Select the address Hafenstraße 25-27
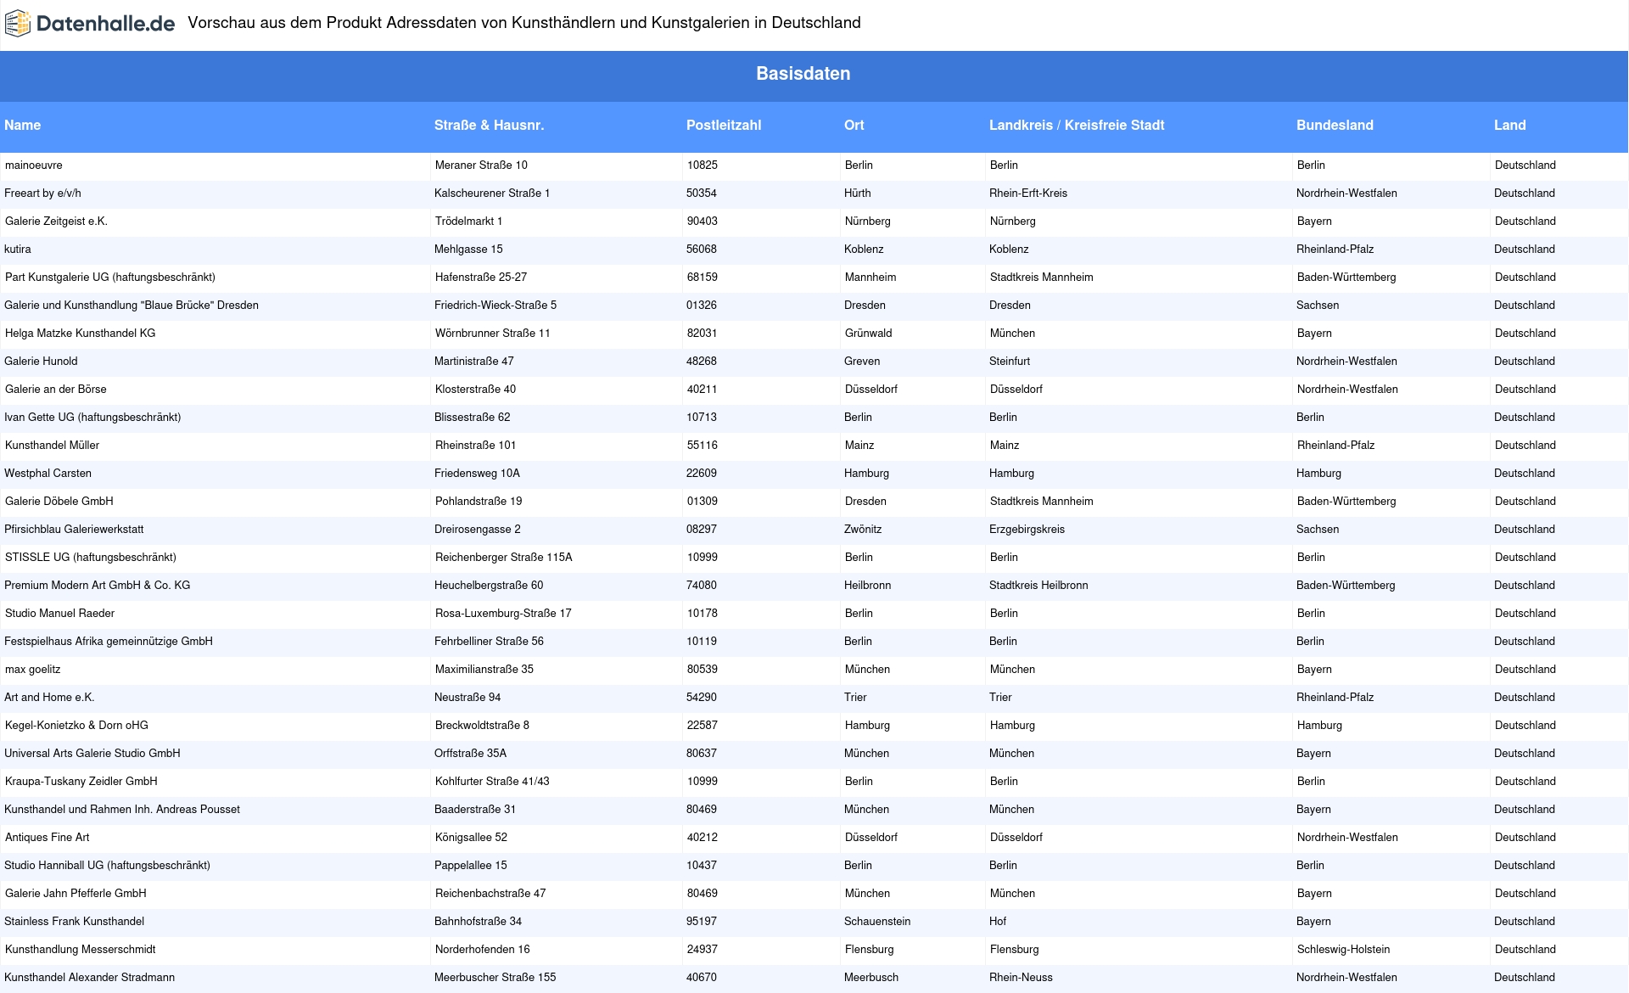Screen dimensions: 1629x993 coord(481,278)
